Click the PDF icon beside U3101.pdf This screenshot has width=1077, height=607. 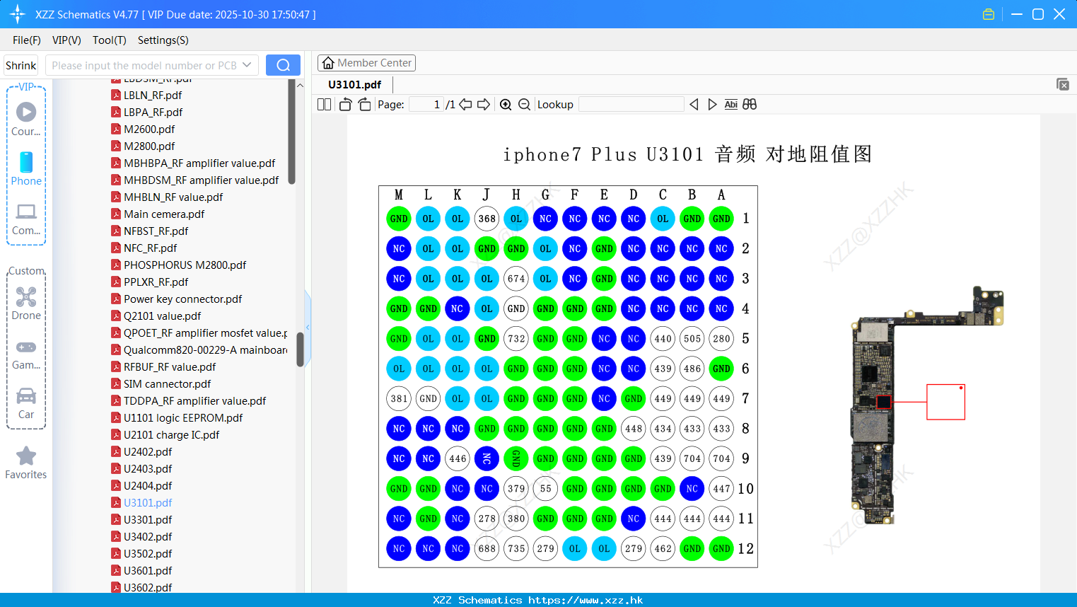coord(115,503)
